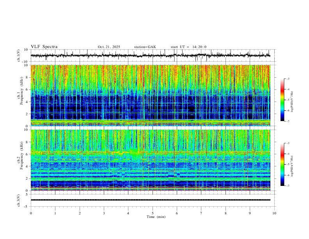The height and width of the screenshot is (239, 309).
Task: Select the date "Oct. 21, 2025"
Action: (x=109, y=47)
